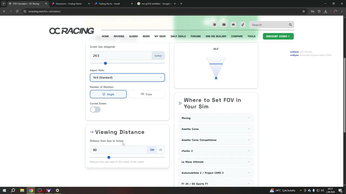Expand the iRacing FOV instructions
346x194 pixels.
click(x=216, y=118)
